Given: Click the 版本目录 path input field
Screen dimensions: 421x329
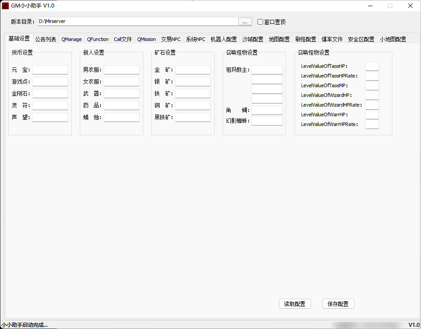Looking at the screenshot, I should click(x=138, y=21).
